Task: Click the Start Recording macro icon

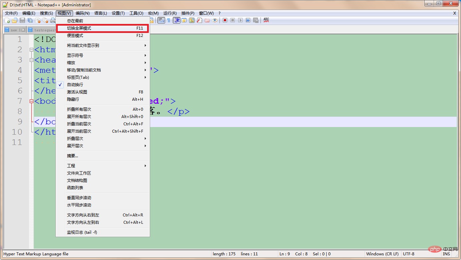Action: (225, 20)
